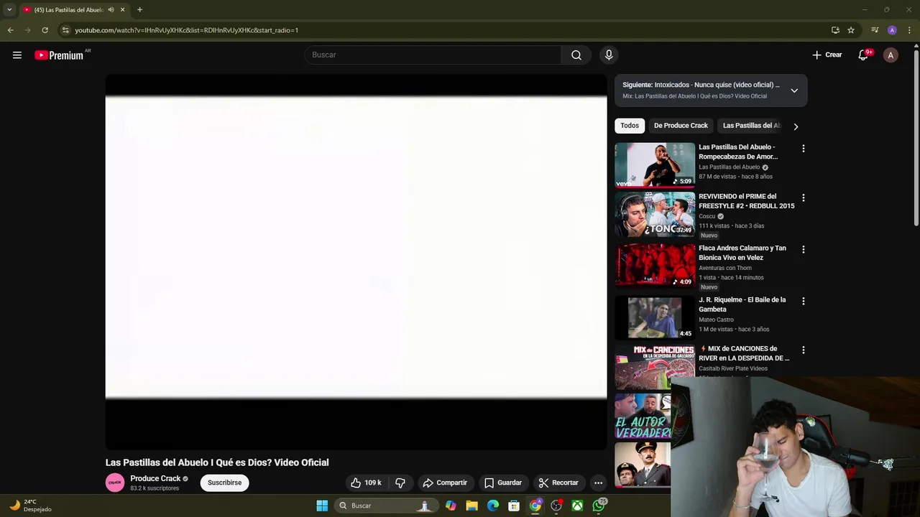This screenshot has width=920, height=517.
Task: Open File Explorer from taskbar
Action: point(471,506)
